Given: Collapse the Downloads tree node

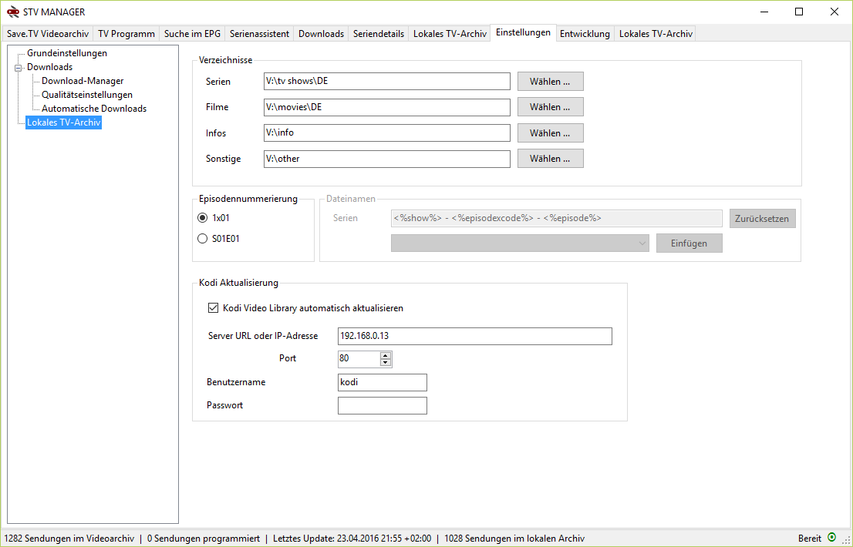Looking at the screenshot, I should point(18,67).
